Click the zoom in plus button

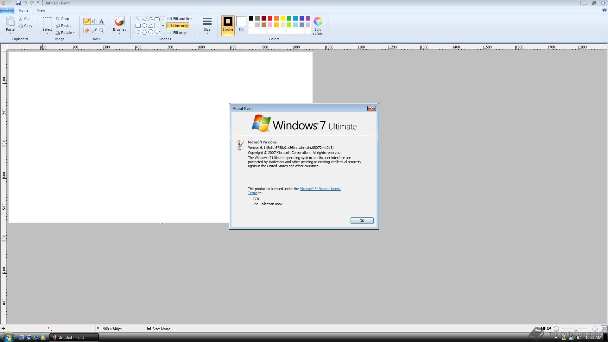(x=595, y=329)
